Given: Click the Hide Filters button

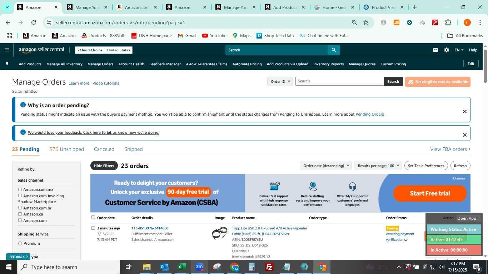Looking at the screenshot, I should coord(104,166).
